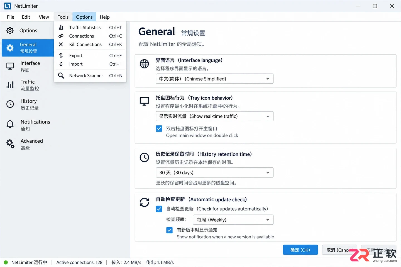
Task: Click the Import down-arrow icon
Action: [61, 64]
